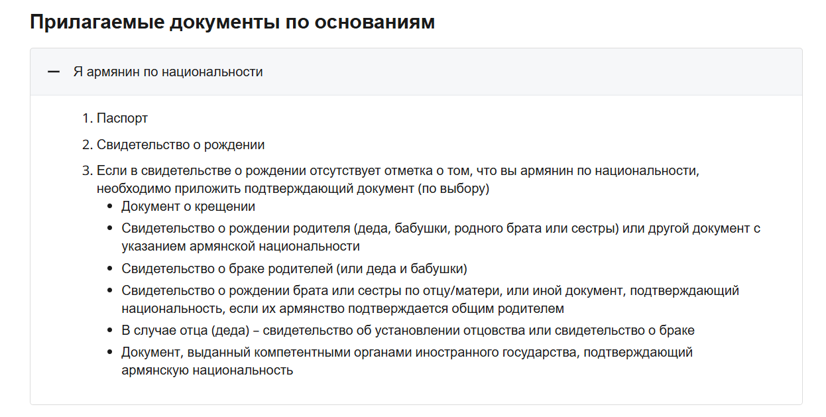The height and width of the screenshot is (417, 826).
Task: Click the "Я армянин по национальности" accordion title
Action: point(168,72)
